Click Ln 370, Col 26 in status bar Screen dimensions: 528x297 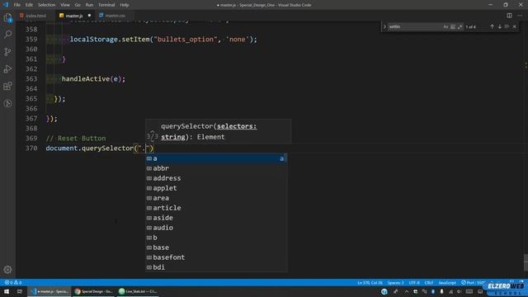(x=370, y=282)
